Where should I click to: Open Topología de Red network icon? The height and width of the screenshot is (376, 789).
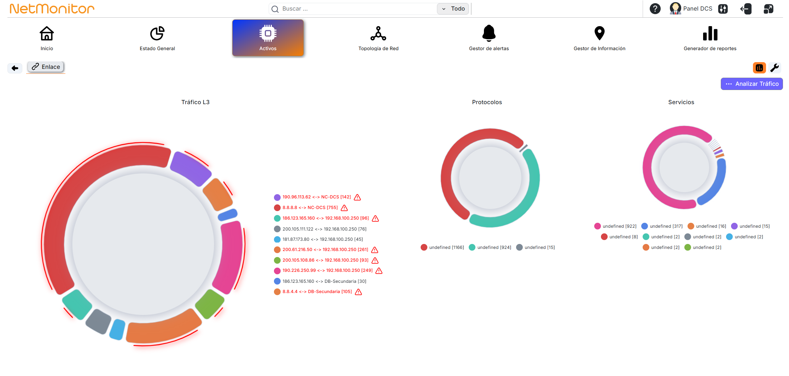point(378,34)
